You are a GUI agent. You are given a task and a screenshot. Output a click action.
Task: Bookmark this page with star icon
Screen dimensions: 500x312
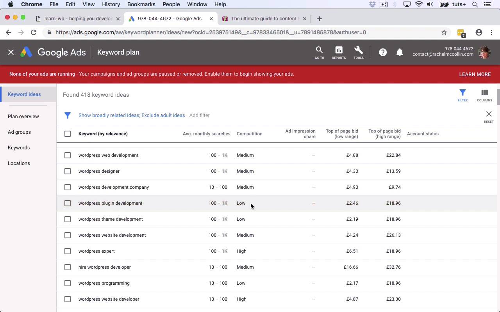tap(444, 32)
